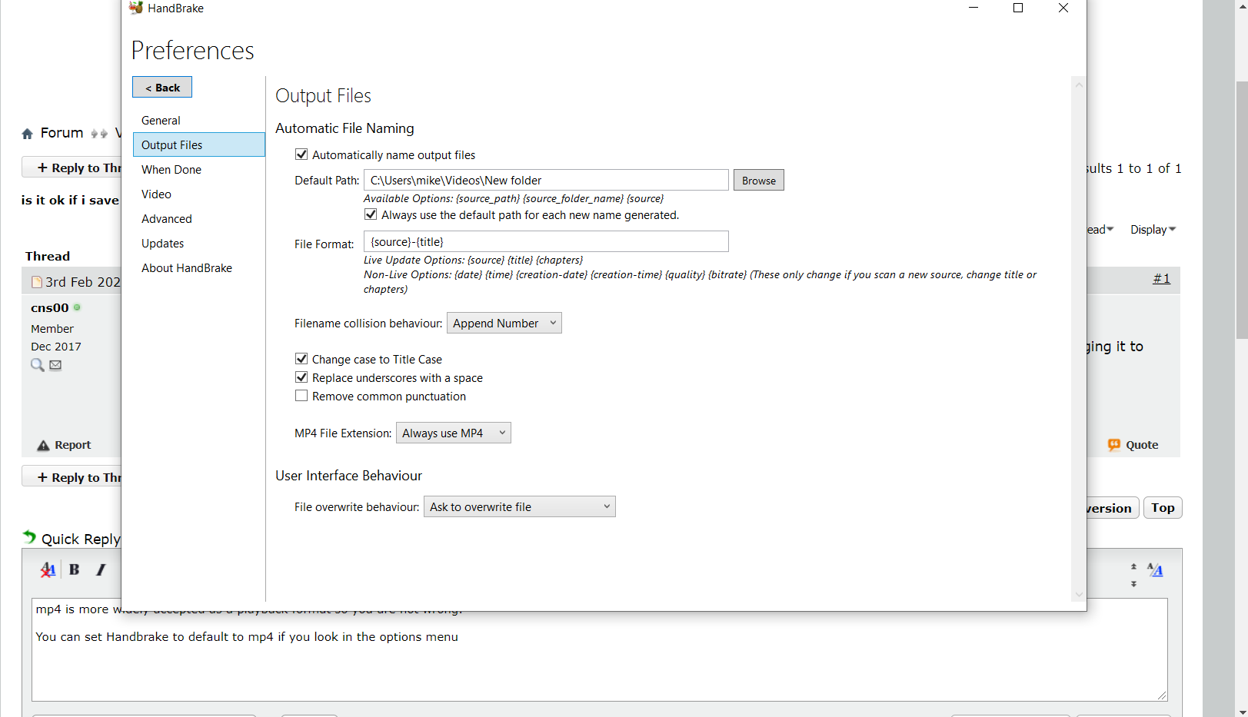Click the Quick Reply arrow icon
Screen dimensions: 1248x717
[29, 536]
